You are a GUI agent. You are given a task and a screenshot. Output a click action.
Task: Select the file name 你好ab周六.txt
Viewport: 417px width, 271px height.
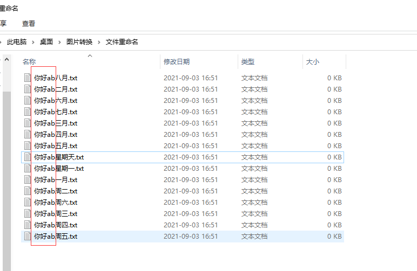tap(56, 203)
